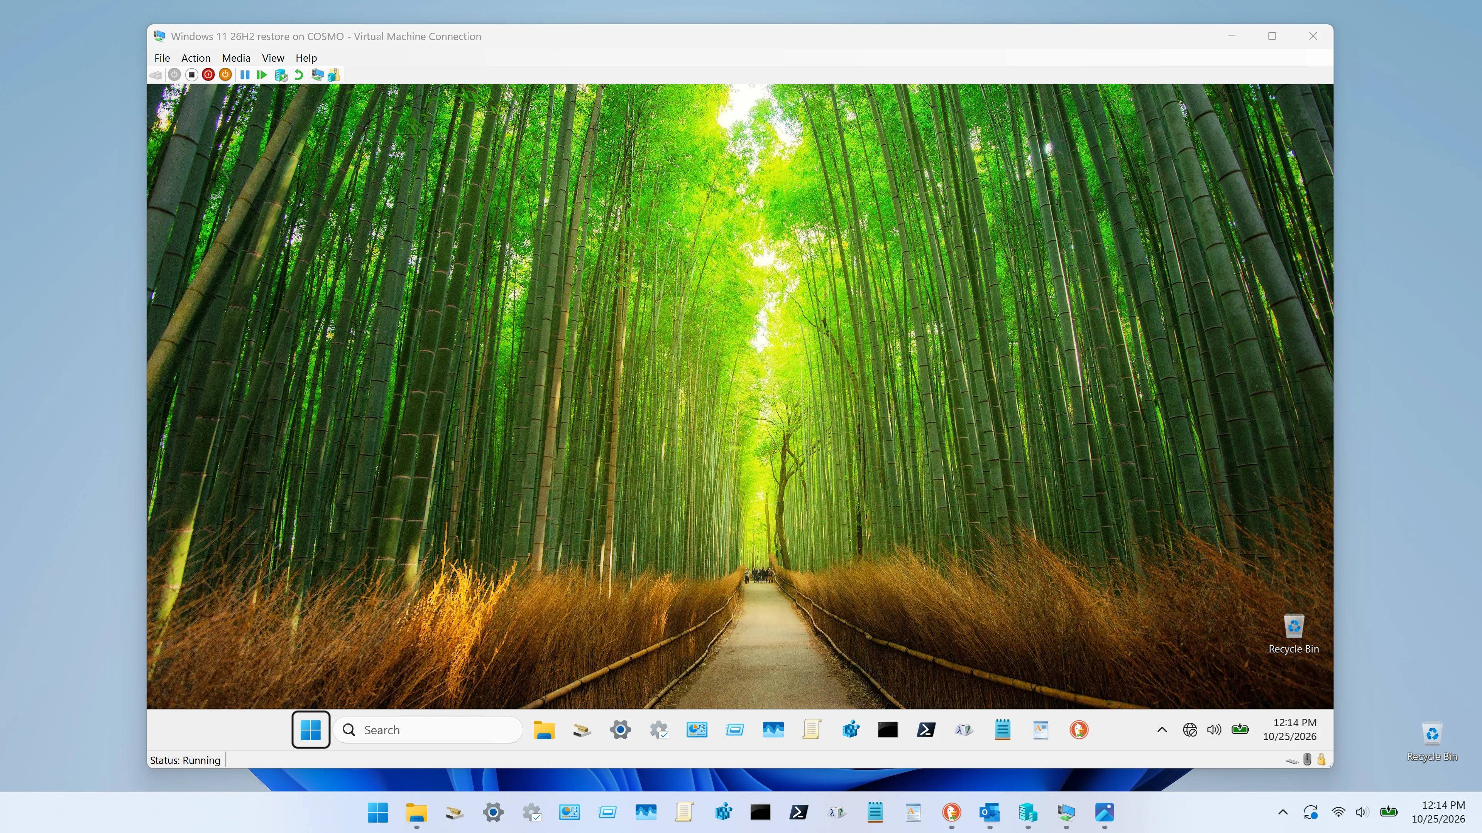This screenshot has height=833, width=1482.
Task: Expand hidden tray icons in the VM
Action: (x=1162, y=730)
